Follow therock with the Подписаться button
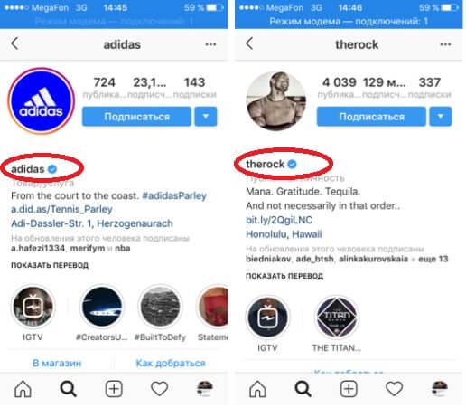Viewport: 466px width, 408px height. pos(371,116)
